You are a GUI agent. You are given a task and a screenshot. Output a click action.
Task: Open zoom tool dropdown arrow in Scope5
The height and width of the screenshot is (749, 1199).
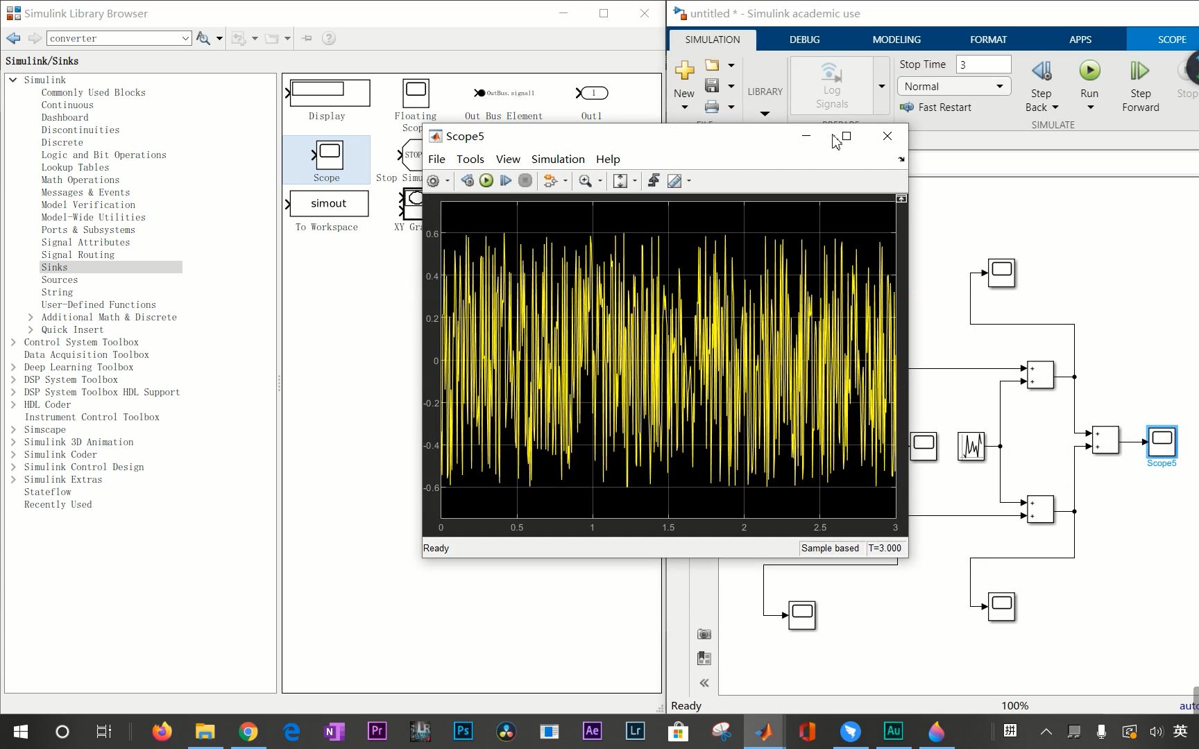[600, 181]
